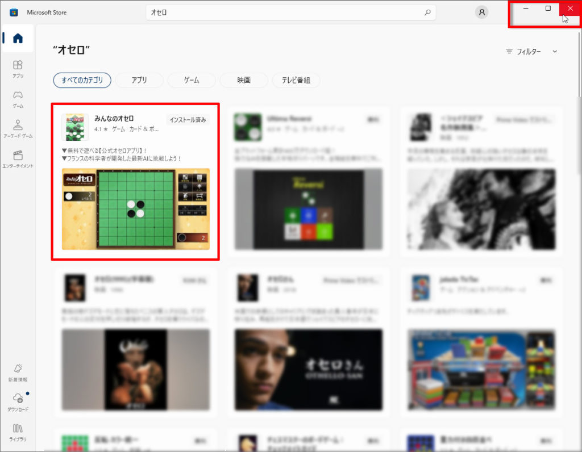
Task: Click インストール済み button on みんなのオセロ
Action: point(188,120)
